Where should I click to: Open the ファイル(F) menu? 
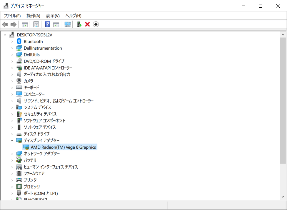coord(12,16)
